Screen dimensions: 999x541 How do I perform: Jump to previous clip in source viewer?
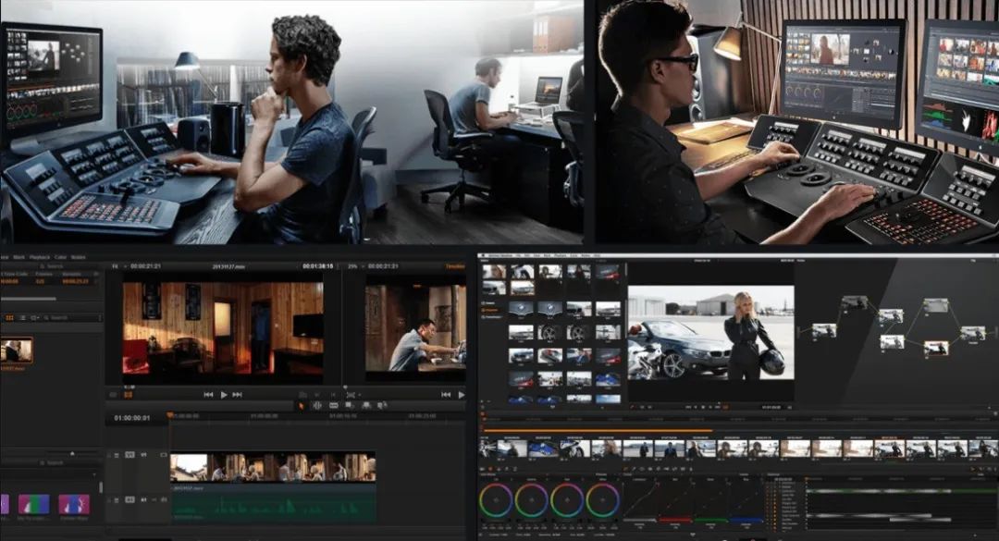pyautogui.click(x=208, y=395)
